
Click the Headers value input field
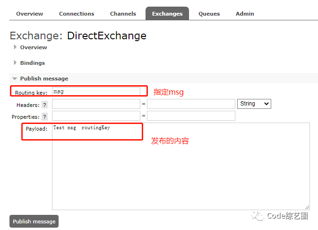191,104
